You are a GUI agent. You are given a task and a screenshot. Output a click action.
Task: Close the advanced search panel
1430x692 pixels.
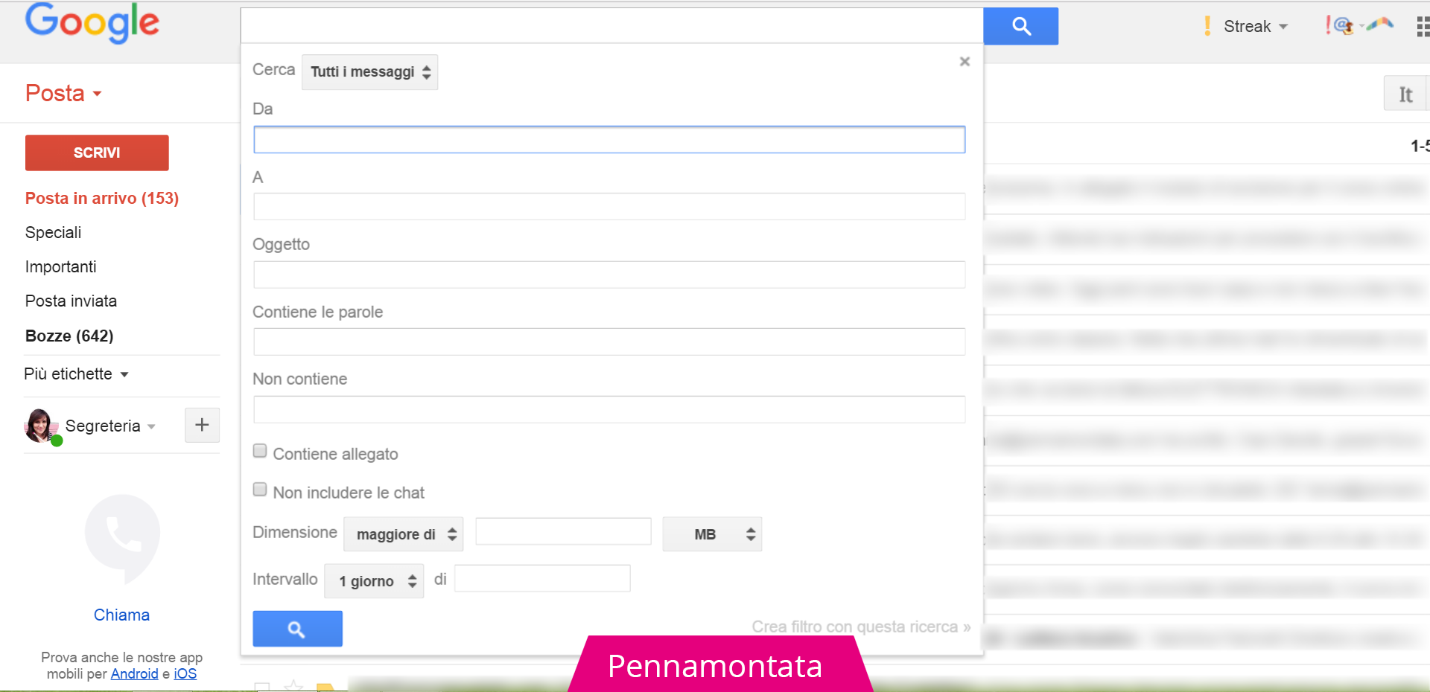click(965, 62)
